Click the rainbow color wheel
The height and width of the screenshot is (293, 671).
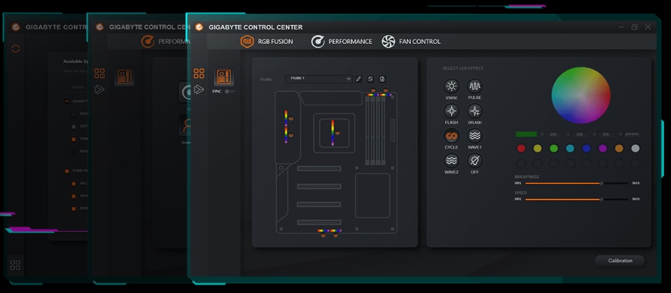pos(581,96)
